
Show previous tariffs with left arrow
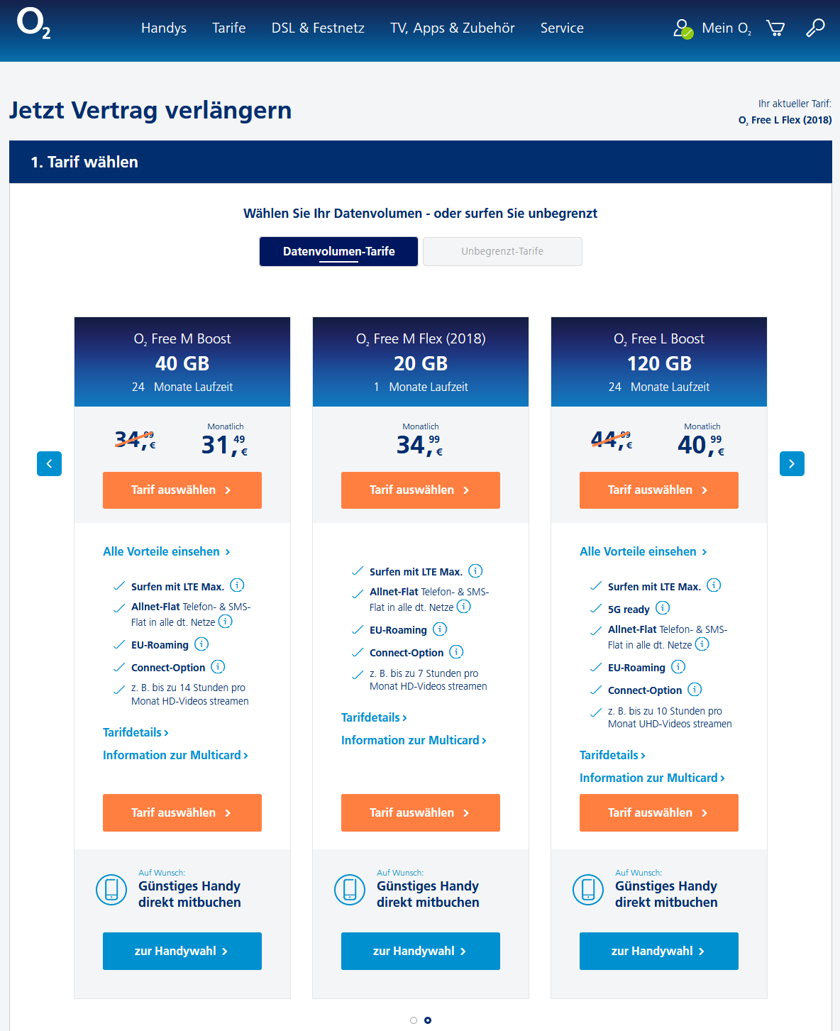49,463
